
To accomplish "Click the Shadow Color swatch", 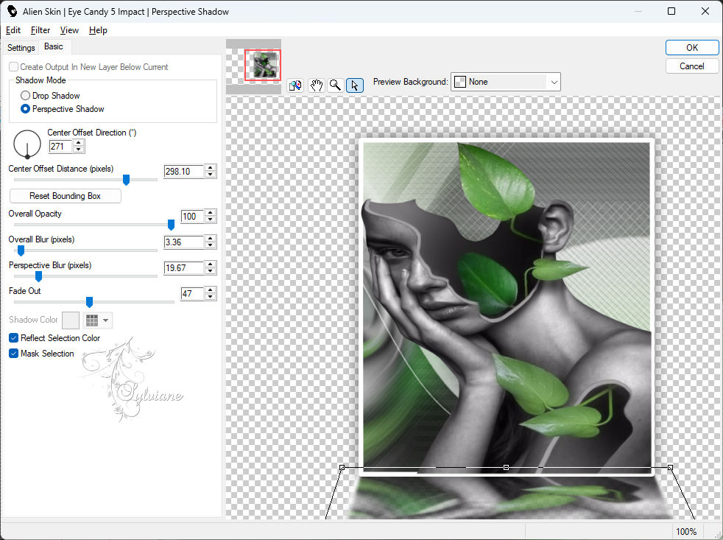I will pyautogui.click(x=71, y=320).
